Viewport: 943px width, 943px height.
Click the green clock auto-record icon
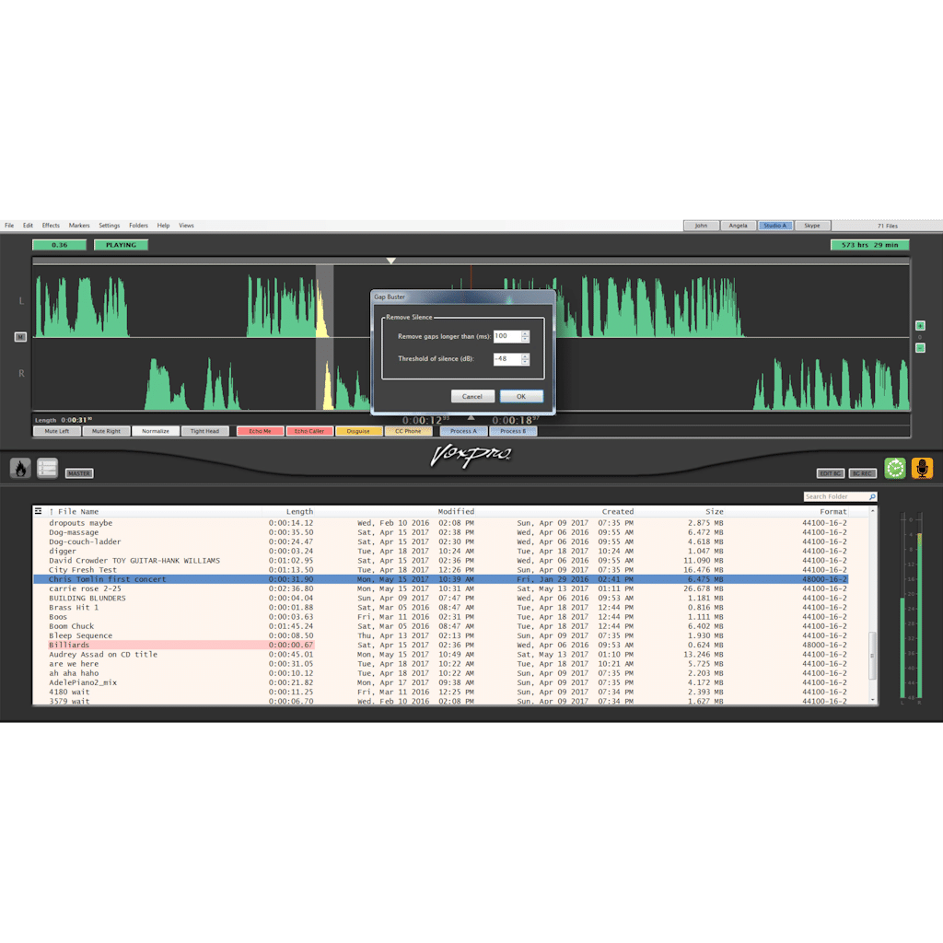tap(895, 468)
